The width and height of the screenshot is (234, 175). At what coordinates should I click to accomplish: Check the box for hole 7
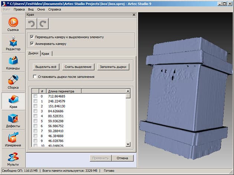[35, 131]
